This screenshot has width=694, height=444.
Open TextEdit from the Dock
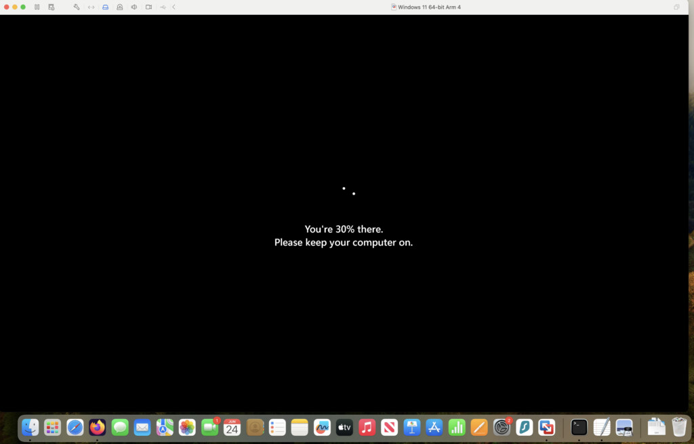[602, 427]
